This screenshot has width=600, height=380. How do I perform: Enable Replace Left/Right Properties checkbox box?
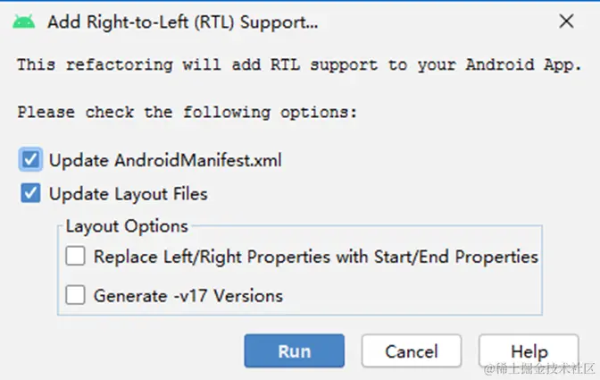(76, 257)
